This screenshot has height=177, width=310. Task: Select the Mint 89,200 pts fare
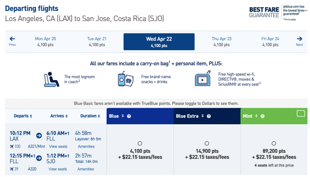pos(274,144)
